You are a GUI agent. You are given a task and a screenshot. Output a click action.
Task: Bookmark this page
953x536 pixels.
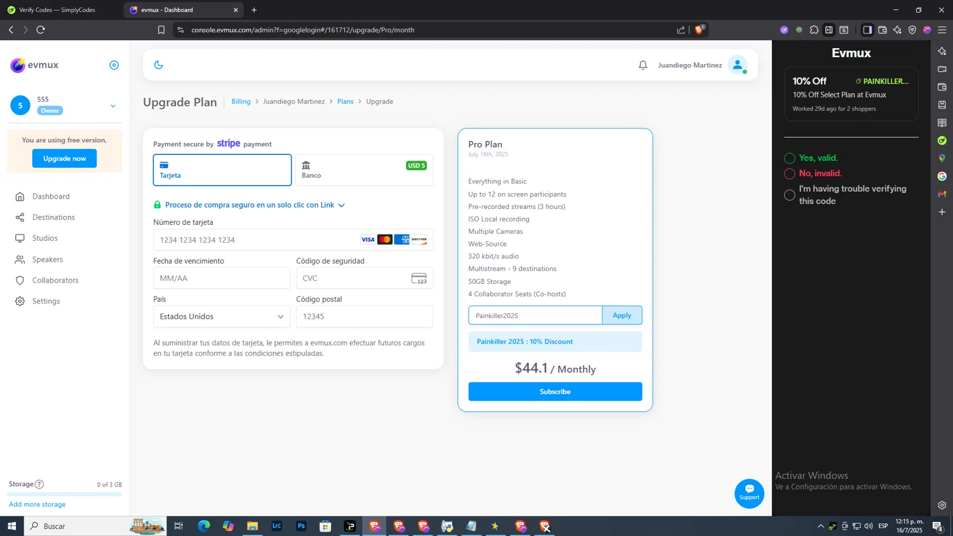click(x=161, y=30)
